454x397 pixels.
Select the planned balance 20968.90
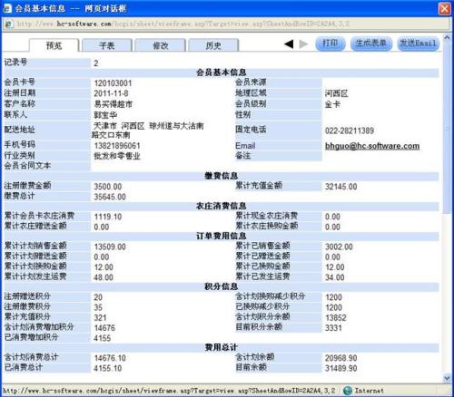coord(341,358)
